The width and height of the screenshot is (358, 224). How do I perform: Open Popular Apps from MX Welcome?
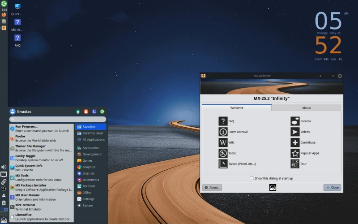pyautogui.click(x=305, y=153)
